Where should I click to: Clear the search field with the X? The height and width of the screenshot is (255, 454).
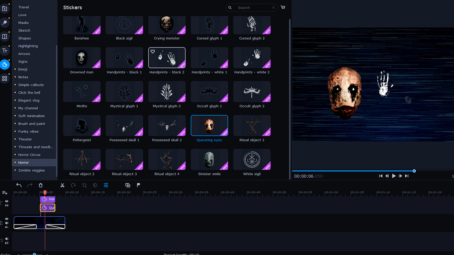pyautogui.click(x=273, y=7)
